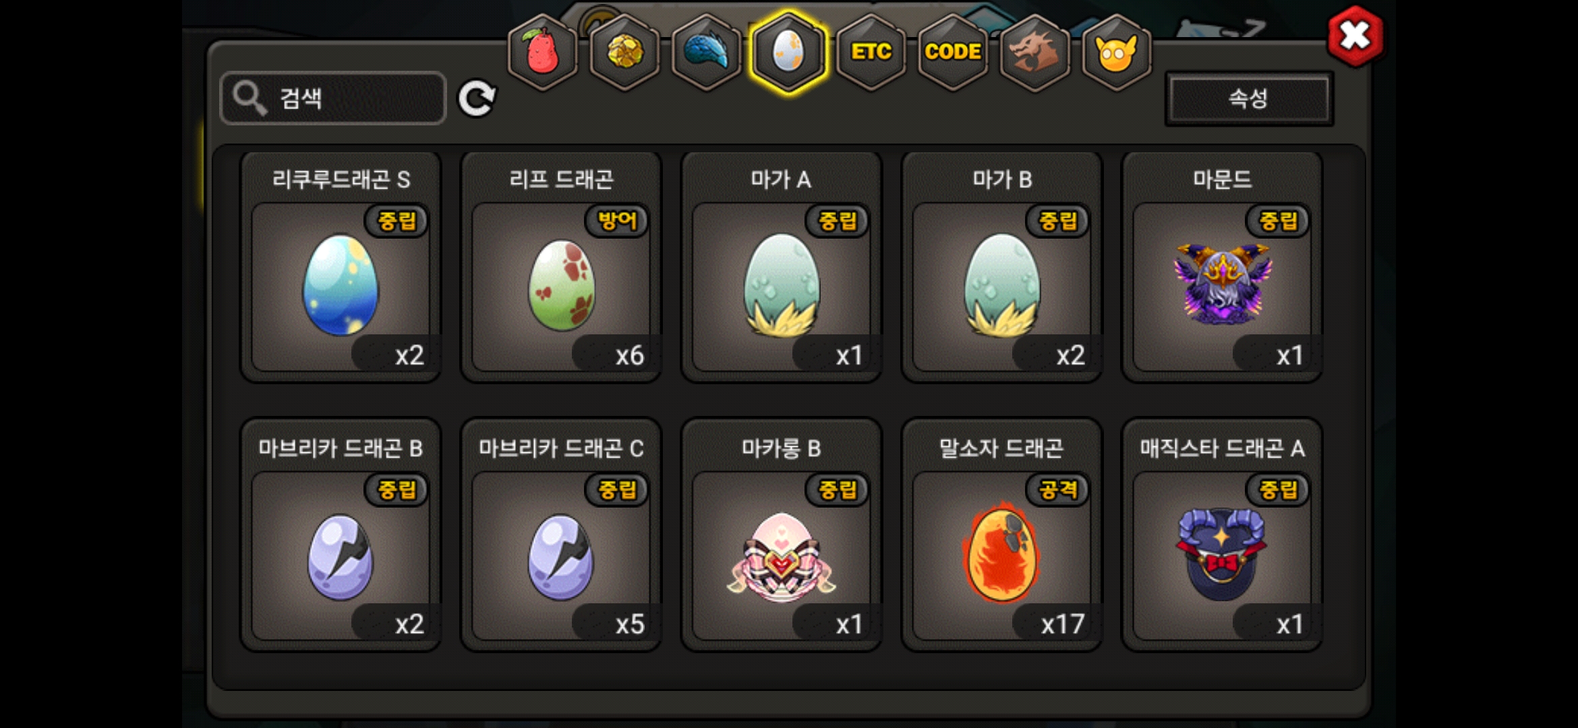The image size is (1578, 728).
Task: Switch to the CODE tab
Action: pos(953,52)
